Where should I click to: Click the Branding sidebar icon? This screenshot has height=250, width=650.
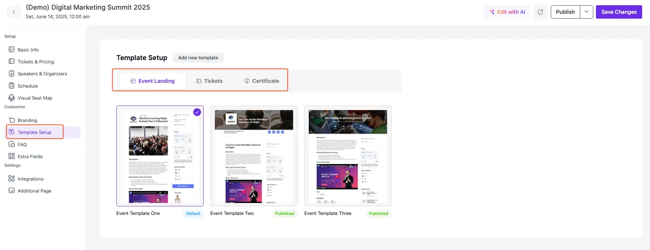point(12,120)
